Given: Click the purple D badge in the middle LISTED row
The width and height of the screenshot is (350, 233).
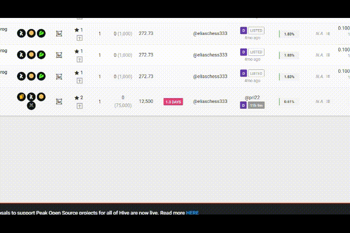Looking at the screenshot, I should pyautogui.click(x=244, y=52).
